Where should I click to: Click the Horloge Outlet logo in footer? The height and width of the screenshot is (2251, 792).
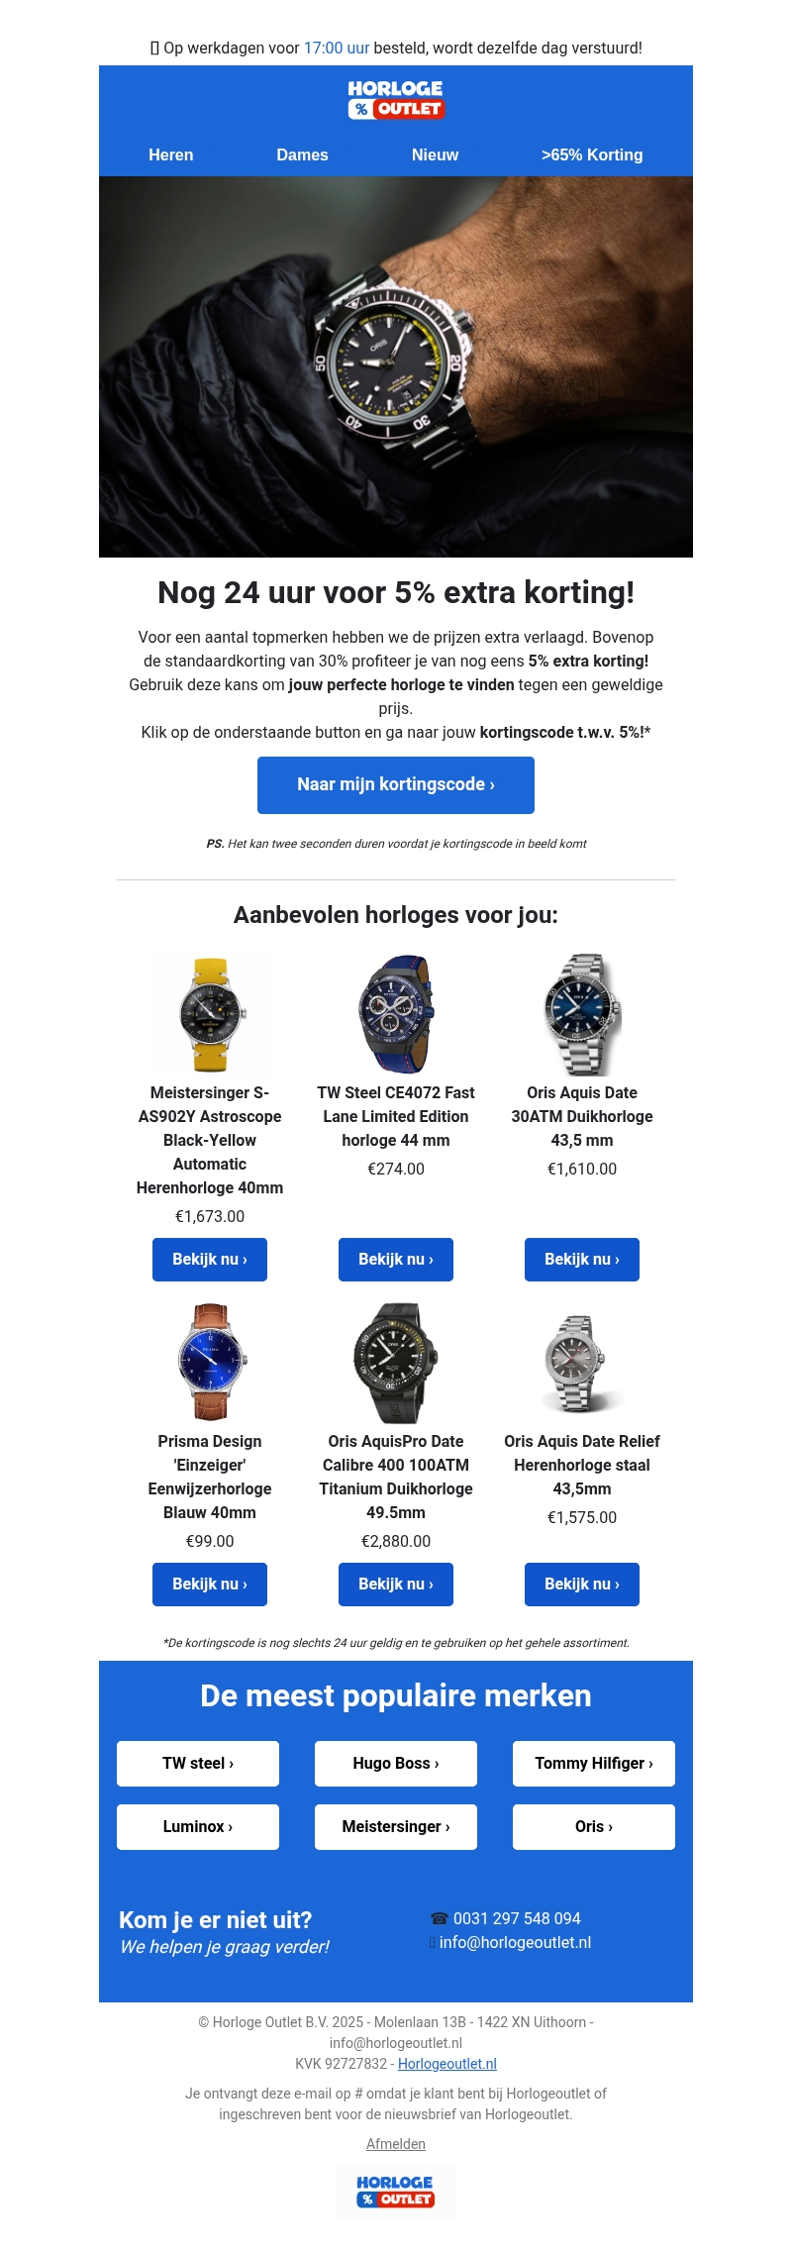(396, 2191)
